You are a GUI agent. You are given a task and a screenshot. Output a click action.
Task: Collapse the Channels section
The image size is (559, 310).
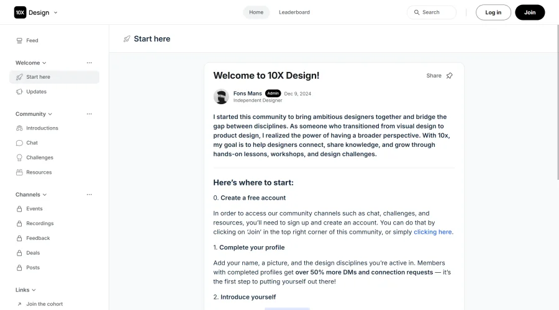(31, 195)
